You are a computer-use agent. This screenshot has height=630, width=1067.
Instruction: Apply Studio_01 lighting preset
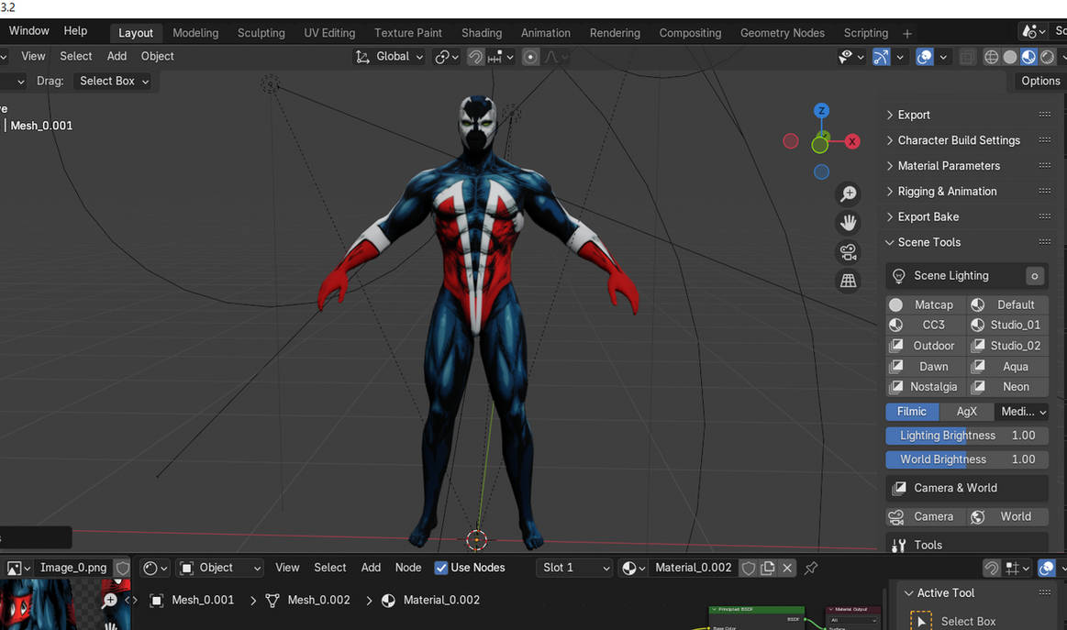click(1007, 326)
